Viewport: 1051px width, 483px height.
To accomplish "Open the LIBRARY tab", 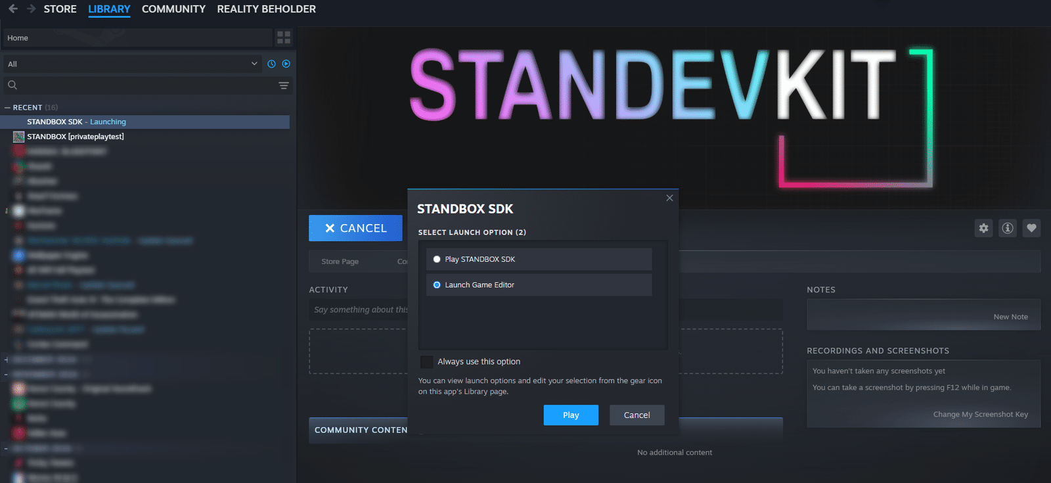I will [109, 9].
